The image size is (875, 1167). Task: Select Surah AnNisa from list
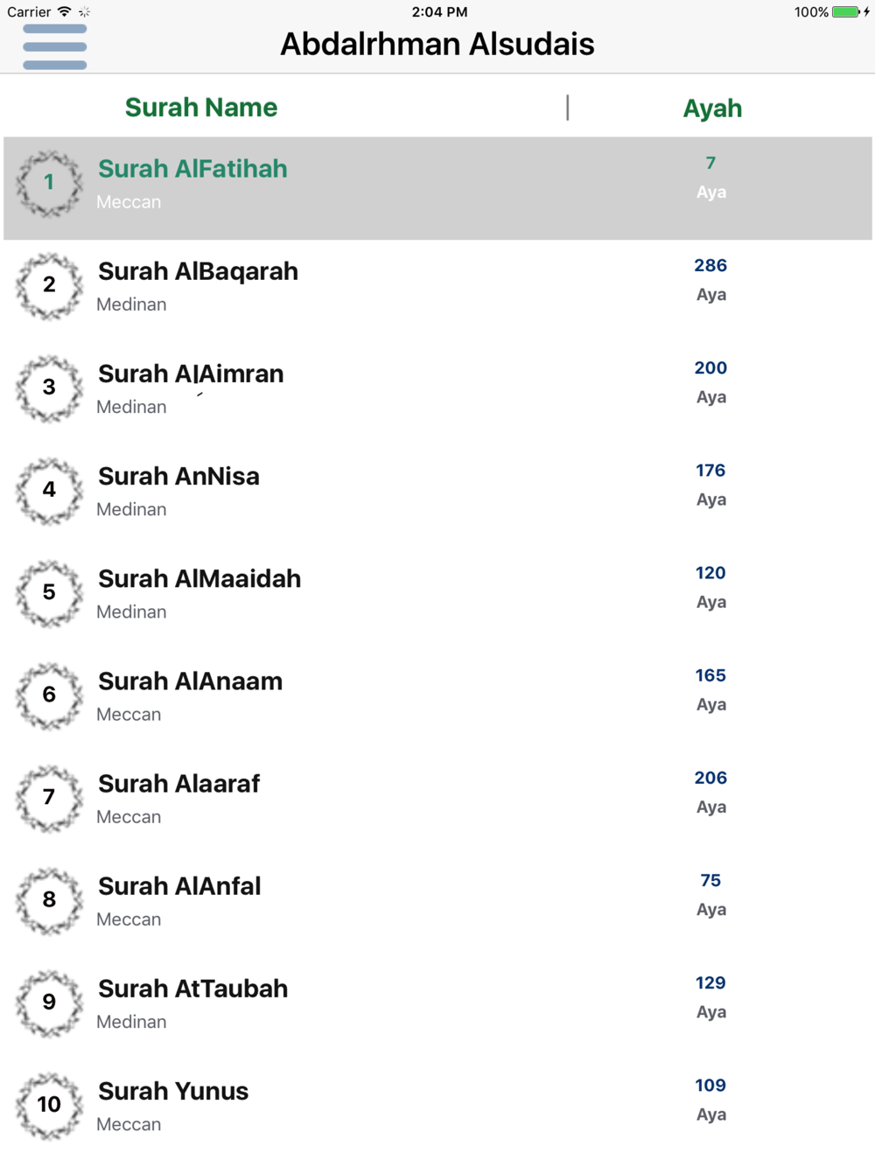pyautogui.click(x=437, y=495)
